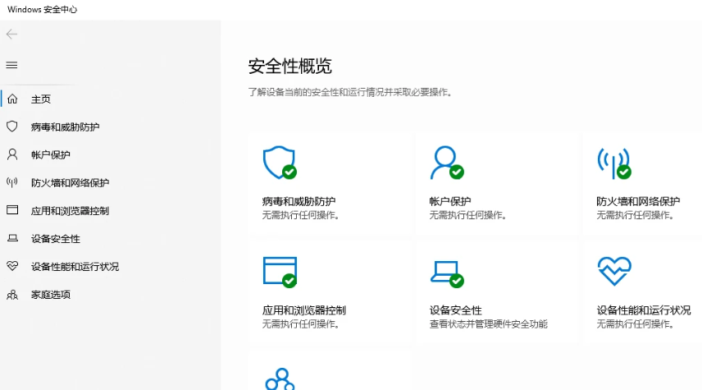Click the large heart icon in the 设备性能和运行状况 card
The width and height of the screenshot is (702, 390).
614,271
